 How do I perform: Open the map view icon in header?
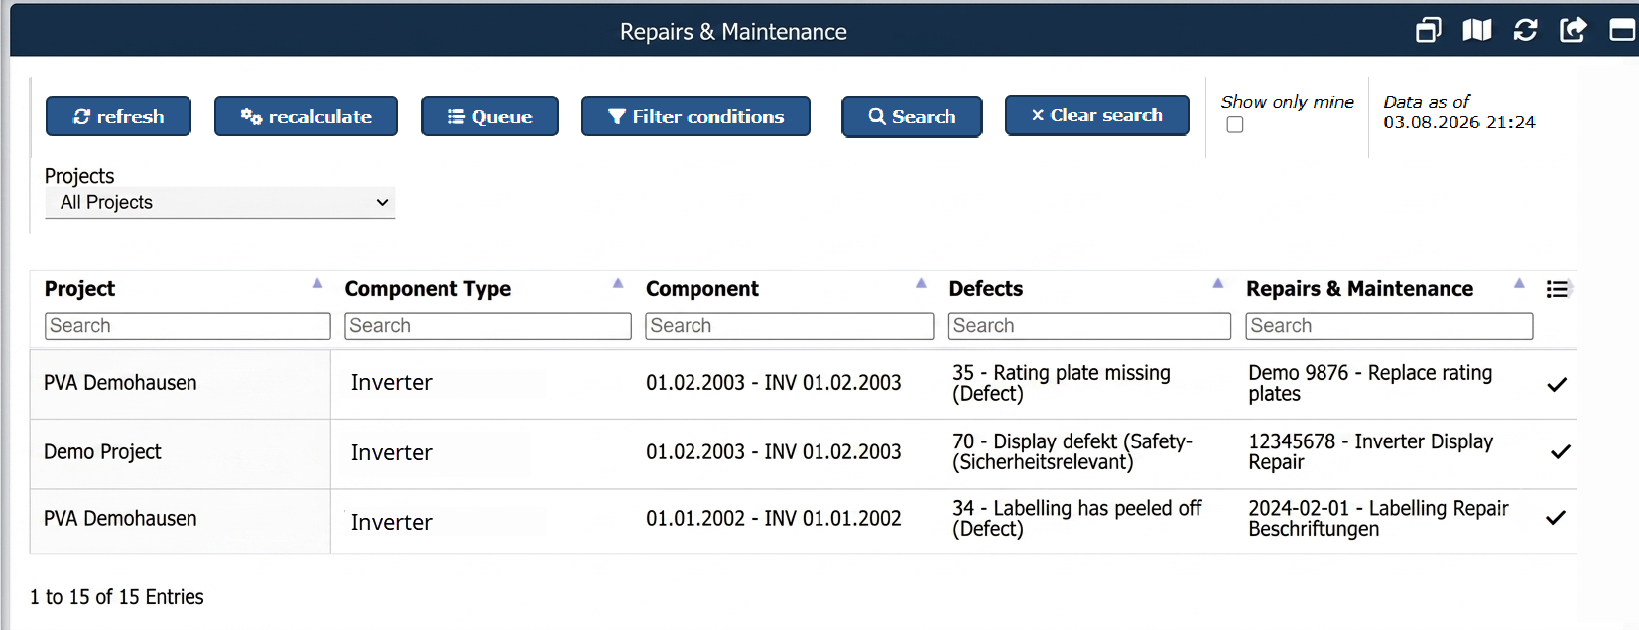(x=1476, y=31)
